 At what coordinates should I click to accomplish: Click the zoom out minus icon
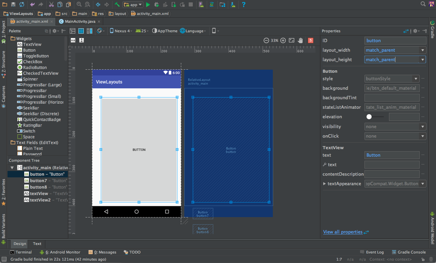[266, 40]
